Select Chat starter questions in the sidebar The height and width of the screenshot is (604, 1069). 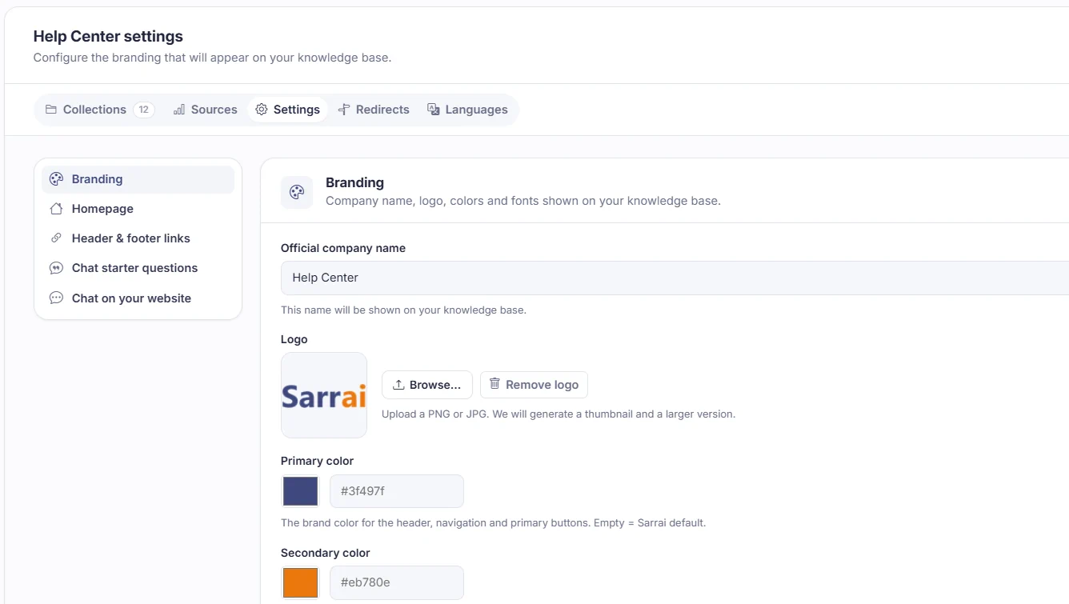tap(138, 268)
